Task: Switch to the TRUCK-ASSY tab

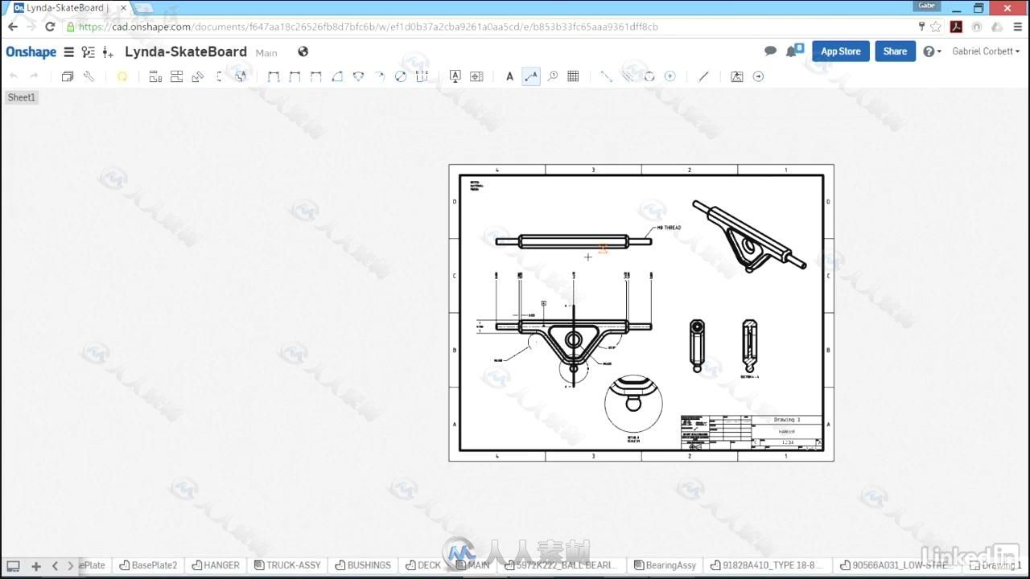Action: [287, 565]
